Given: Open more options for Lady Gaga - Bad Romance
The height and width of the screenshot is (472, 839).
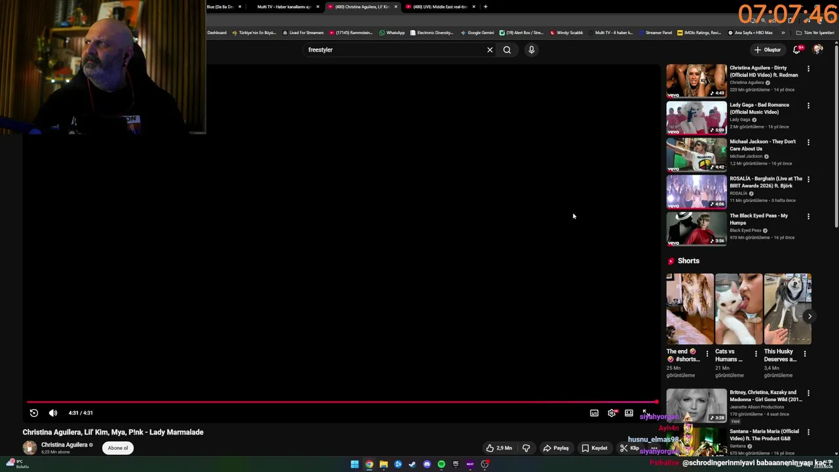Looking at the screenshot, I should coord(808,106).
